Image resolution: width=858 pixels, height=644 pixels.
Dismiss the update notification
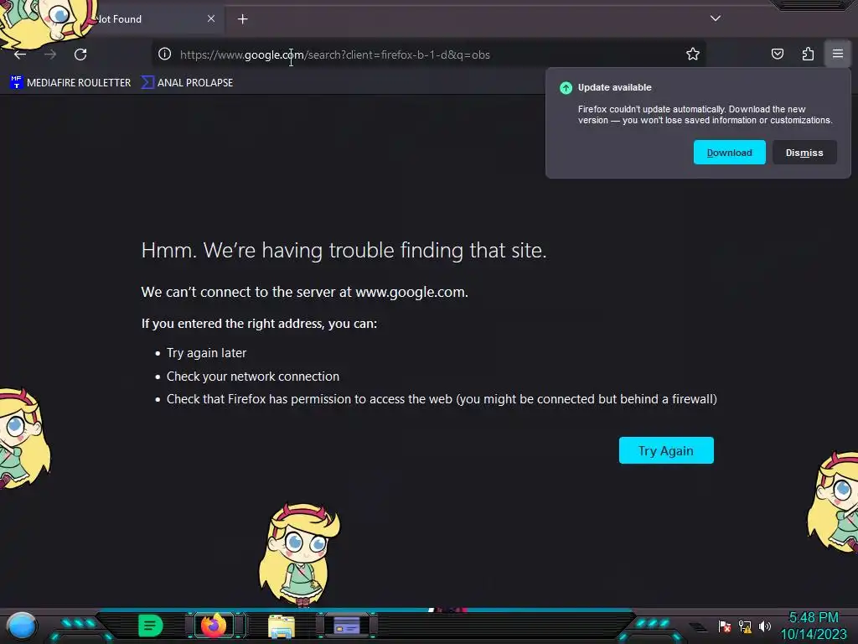coord(804,153)
